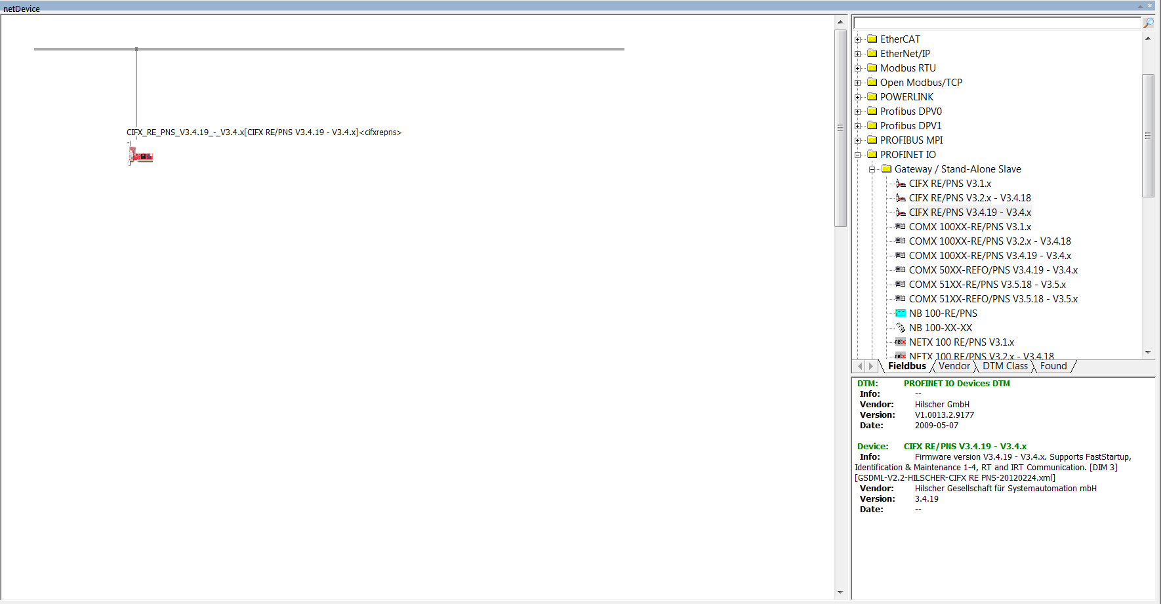The width and height of the screenshot is (1161, 604).
Task: Click the CIFX RE/PNS V3.4.19 - V3.4.x icon
Action: tap(901, 212)
